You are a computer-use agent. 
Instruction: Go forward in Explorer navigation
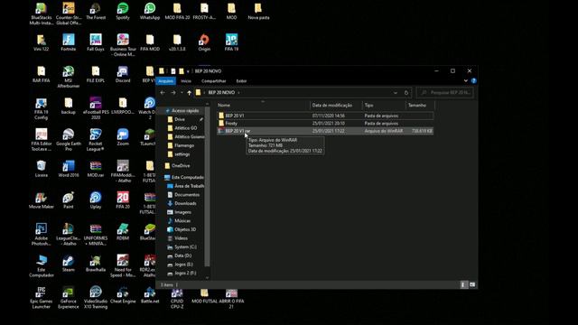point(173,92)
